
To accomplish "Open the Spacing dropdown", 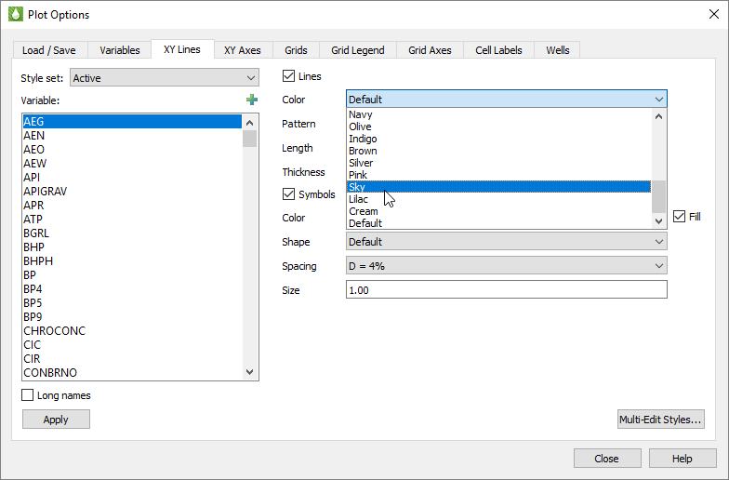I will pos(506,266).
